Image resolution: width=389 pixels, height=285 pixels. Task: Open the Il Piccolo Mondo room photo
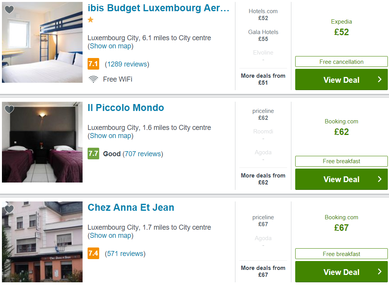(x=42, y=142)
